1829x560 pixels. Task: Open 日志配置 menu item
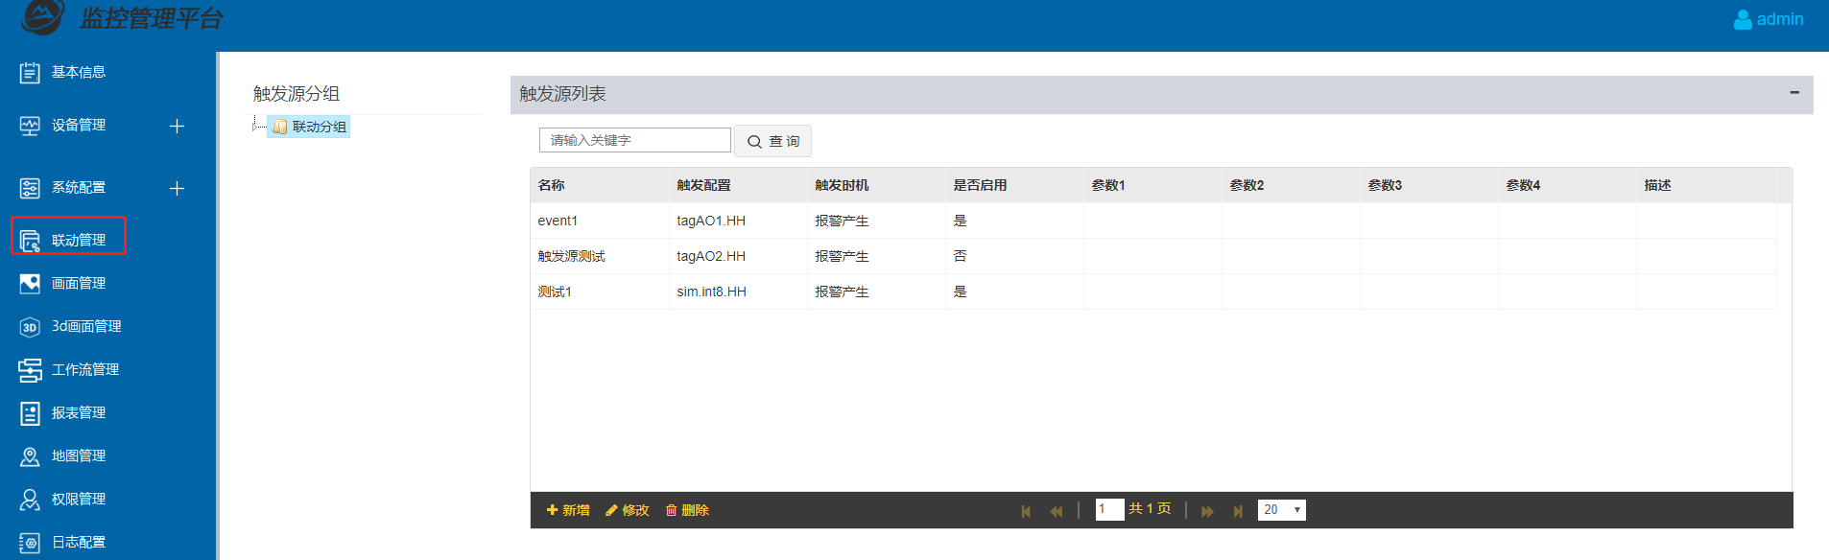point(79,543)
